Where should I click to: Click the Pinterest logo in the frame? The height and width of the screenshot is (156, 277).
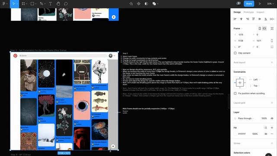pos(15,56)
